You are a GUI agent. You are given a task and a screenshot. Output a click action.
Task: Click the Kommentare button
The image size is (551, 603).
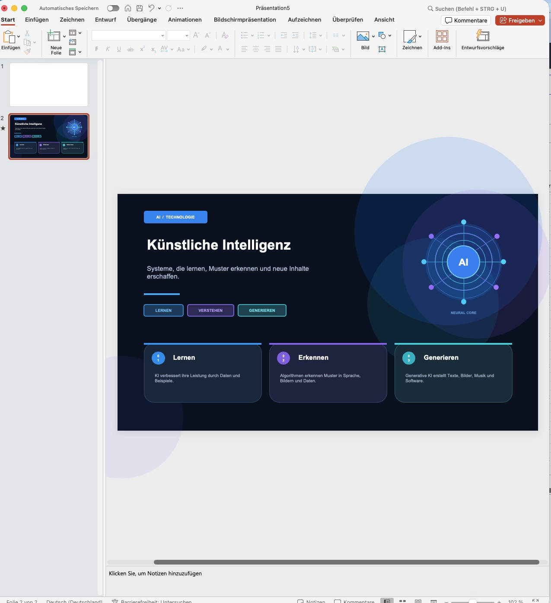click(466, 20)
